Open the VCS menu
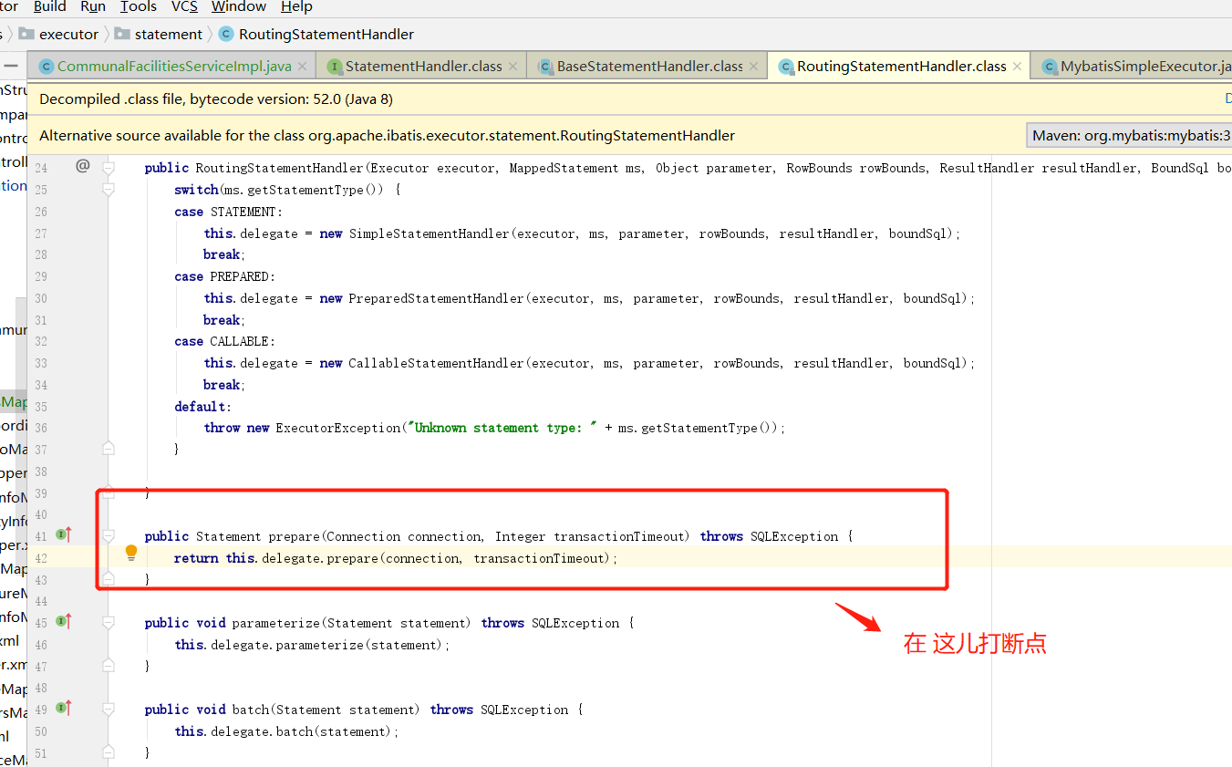Viewport: 1232px width, 767px height. 184,7
